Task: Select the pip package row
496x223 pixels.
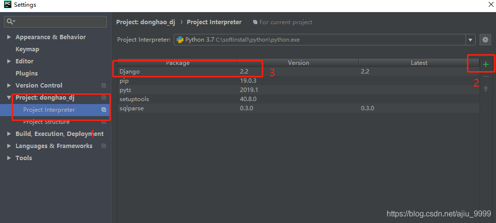Action: click(x=299, y=81)
